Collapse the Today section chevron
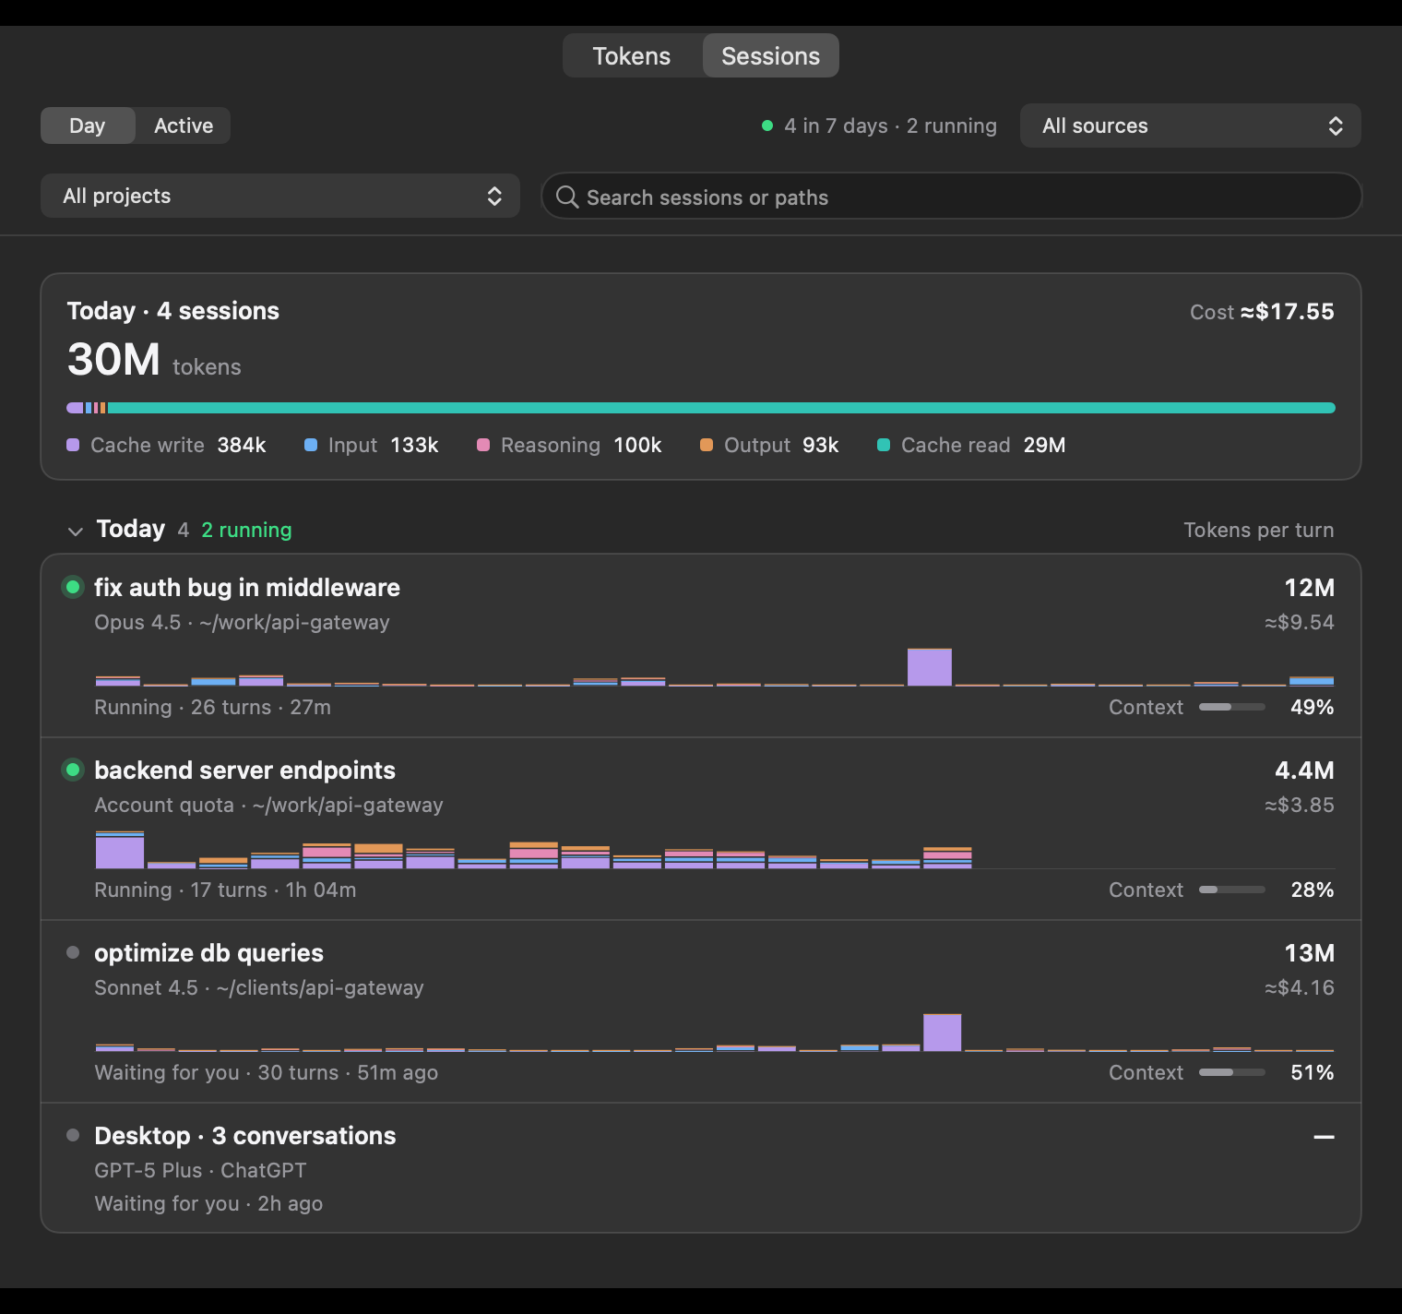Viewport: 1402px width, 1314px height. (x=76, y=531)
